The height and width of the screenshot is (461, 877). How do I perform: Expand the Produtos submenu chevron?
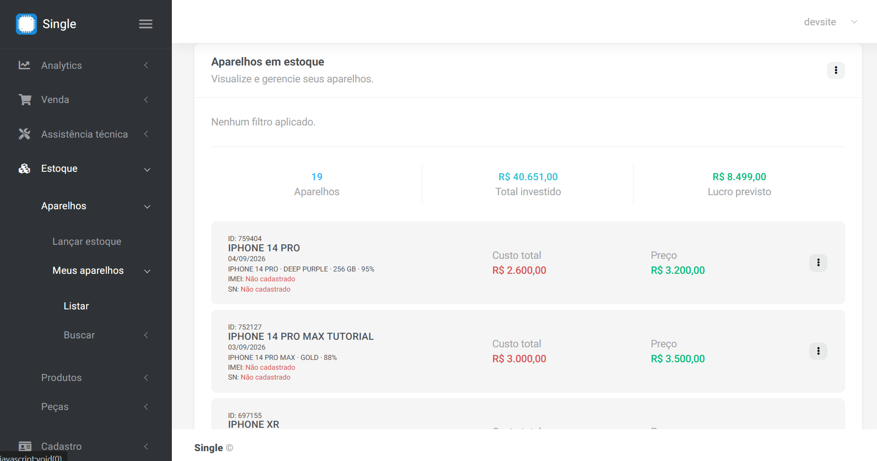pyautogui.click(x=146, y=378)
